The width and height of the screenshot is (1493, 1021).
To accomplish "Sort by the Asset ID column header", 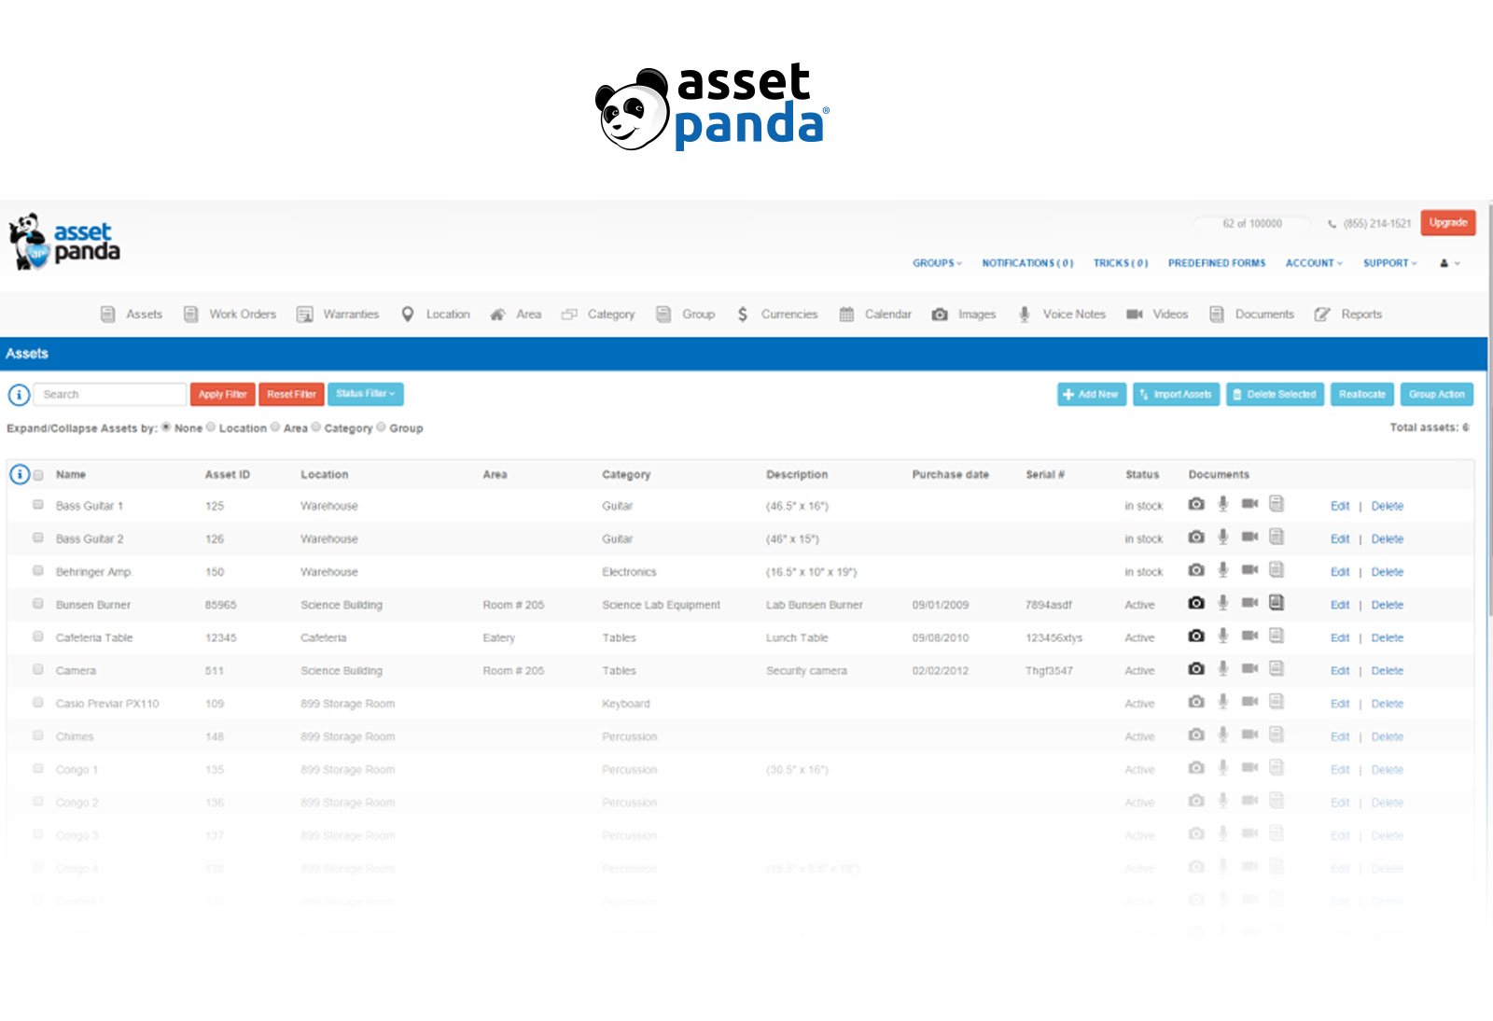I will coord(228,474).
